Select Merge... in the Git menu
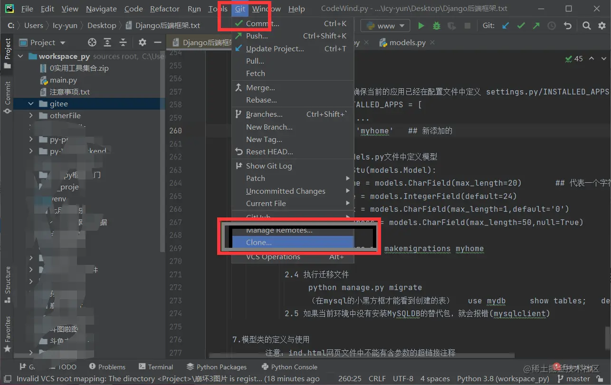Image resolution: width=611 pixels, height=385 pixels. 293,87
